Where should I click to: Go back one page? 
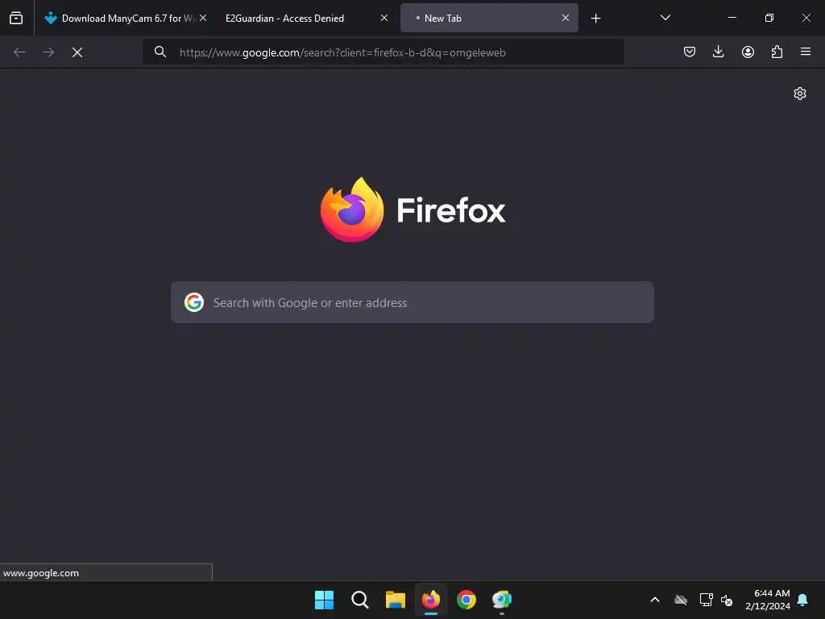coord(19,52)
